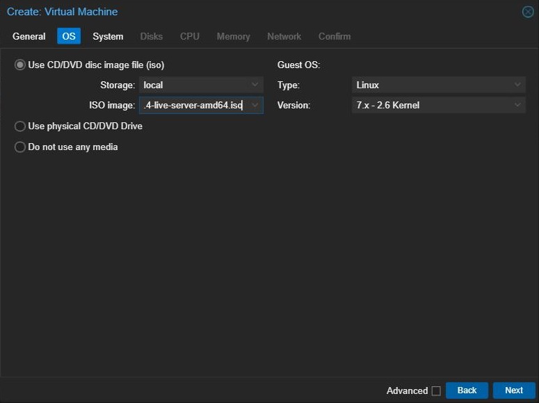
Task: Expand the Version dropdown arrow
Action: 517,105
